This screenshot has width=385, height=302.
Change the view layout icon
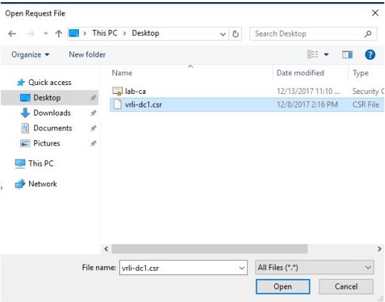tap(313, 54)
